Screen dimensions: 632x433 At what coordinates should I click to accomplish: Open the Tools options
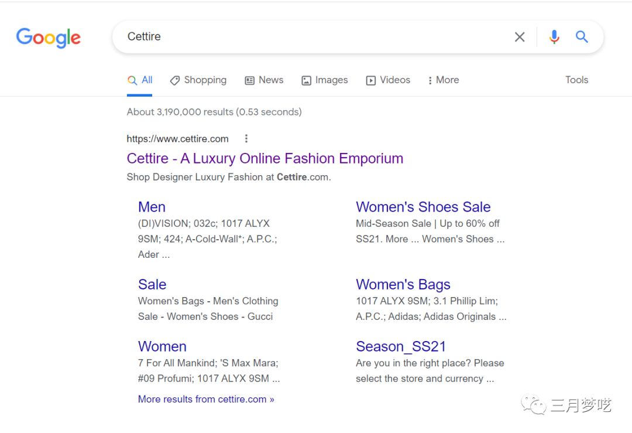576,80
